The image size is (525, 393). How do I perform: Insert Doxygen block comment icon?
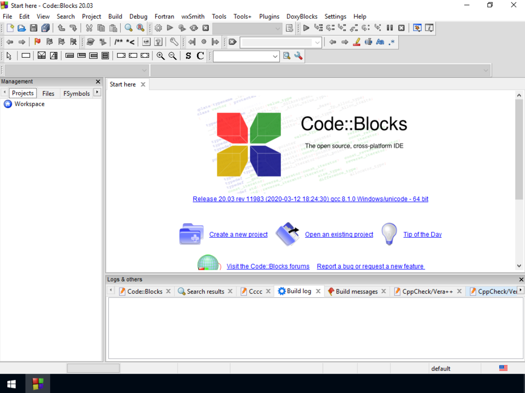point(118,42)
